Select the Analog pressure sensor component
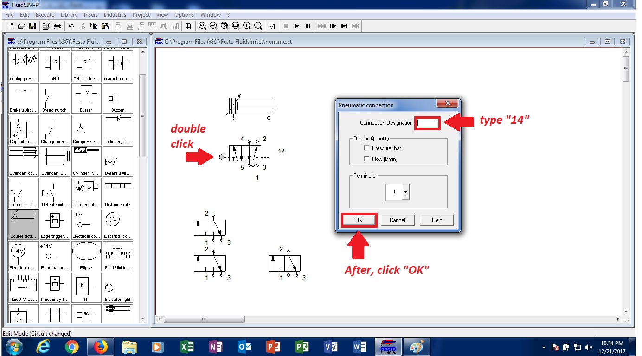The width and height of the screenshot is (642, 356). [23, 67]
